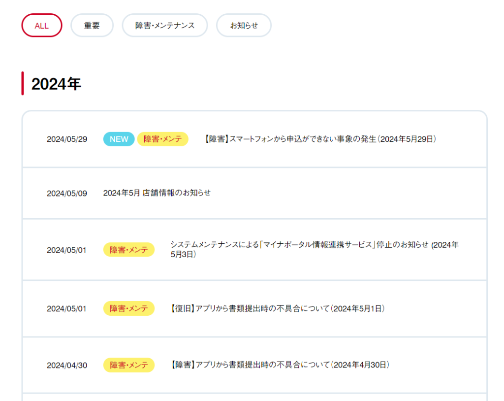
Task: Click 障害・メンテ badge beside マイナポータル notice
Action: (128, 250)
